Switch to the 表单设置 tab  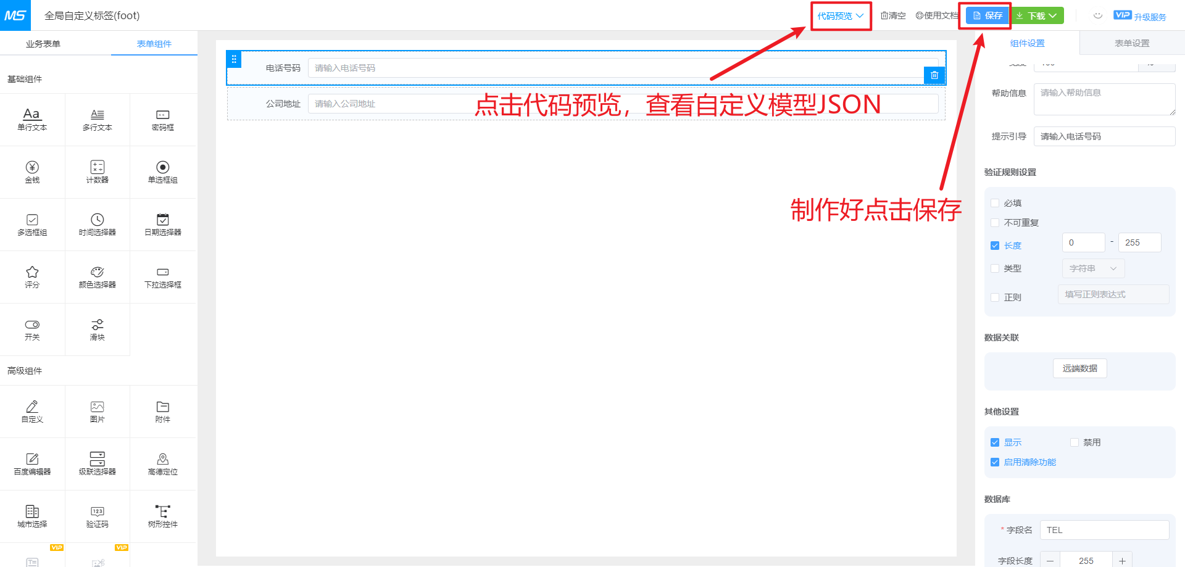click(x=1132, y=43)
